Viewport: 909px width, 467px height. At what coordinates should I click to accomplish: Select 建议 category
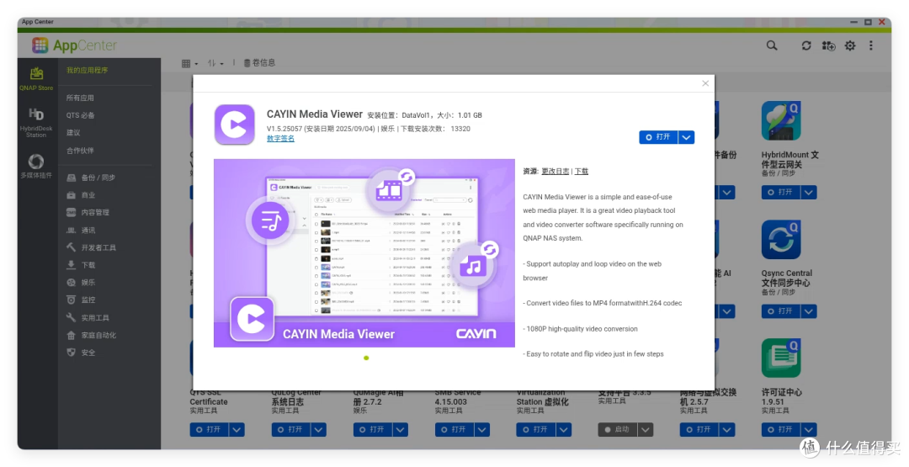point(73,133)
